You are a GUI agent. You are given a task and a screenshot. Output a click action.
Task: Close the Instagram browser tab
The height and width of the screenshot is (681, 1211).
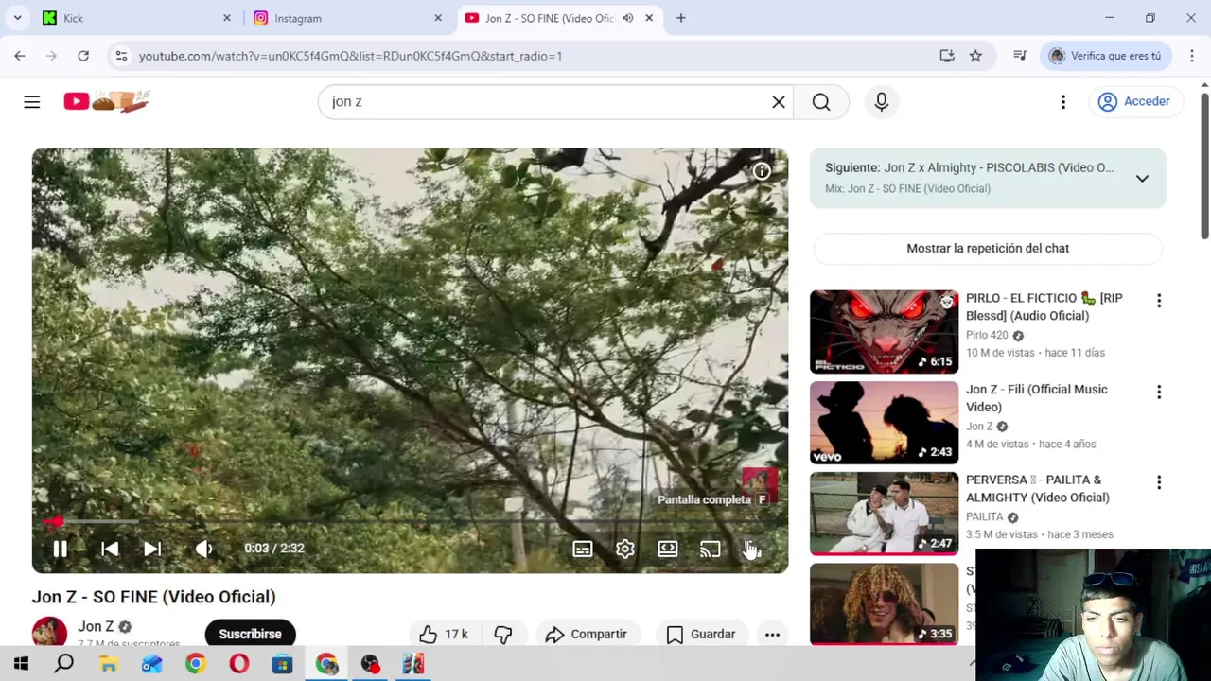(438, 18)
